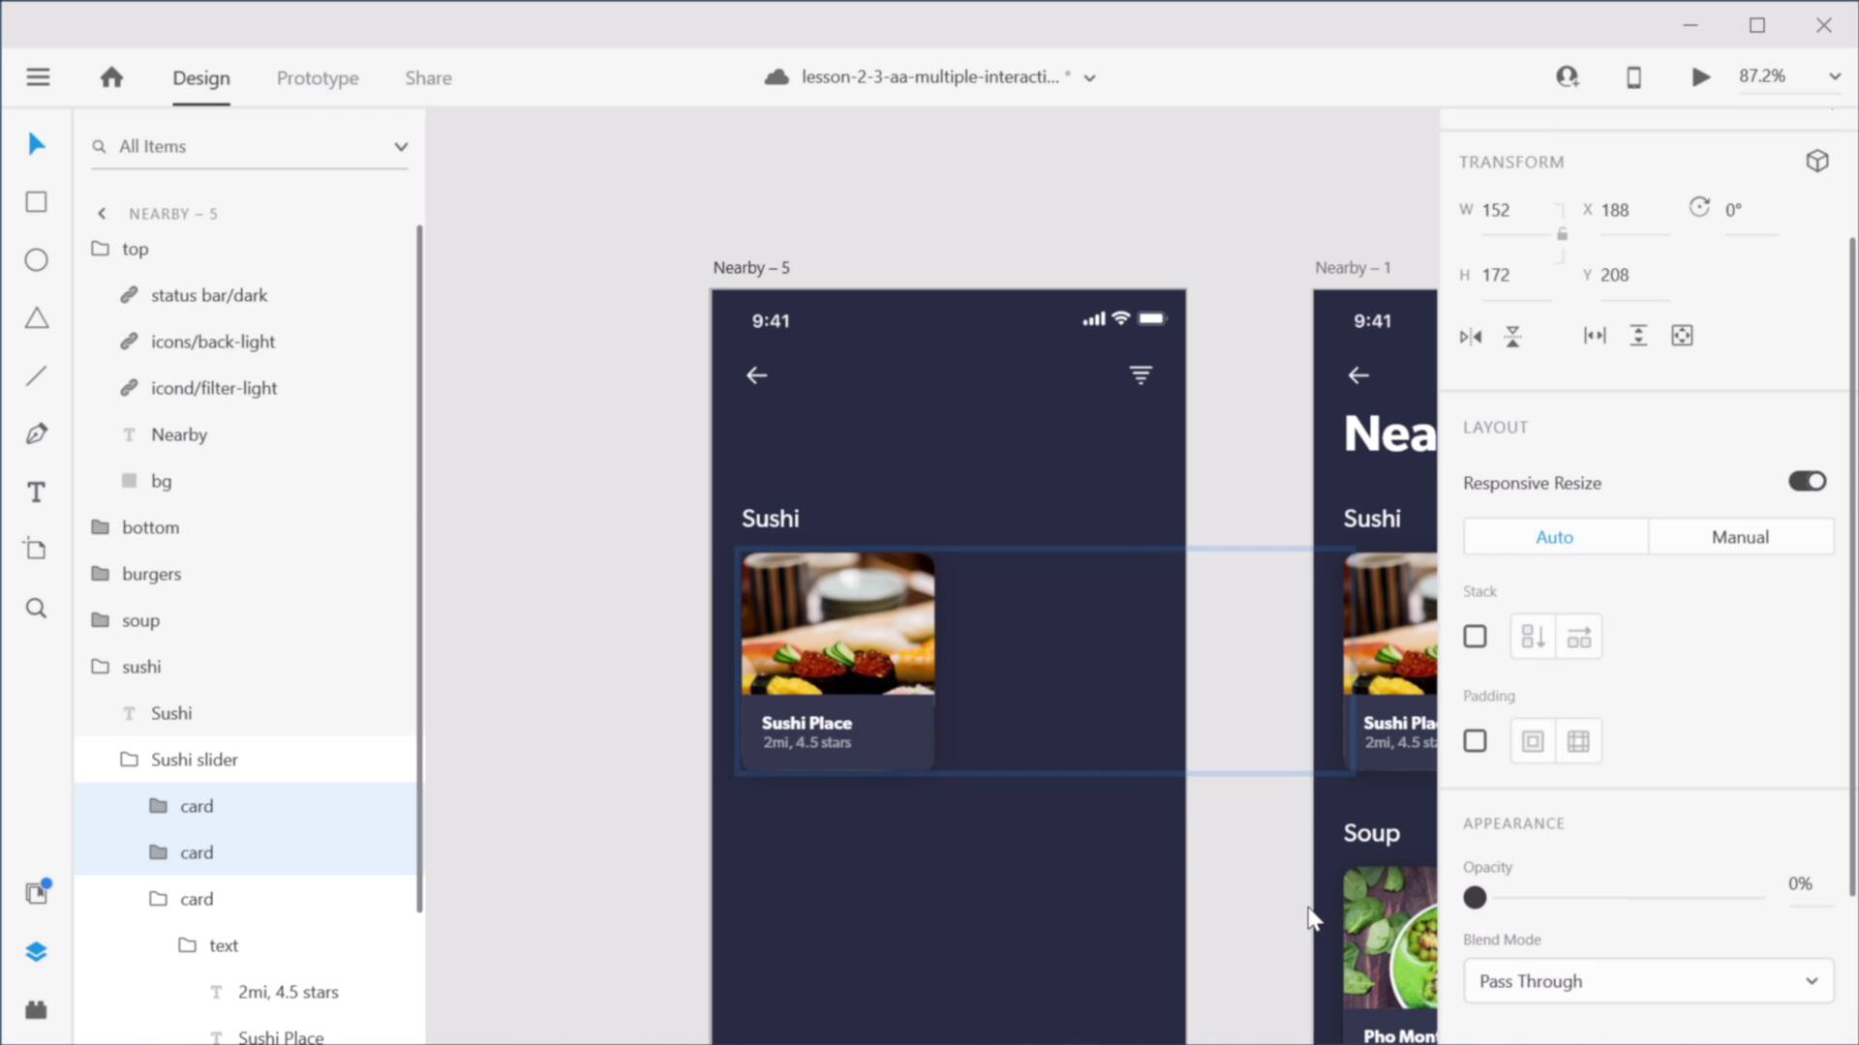Click the Sushi Place card image
The image size is (1859, 1045).
tap(838, 624)
